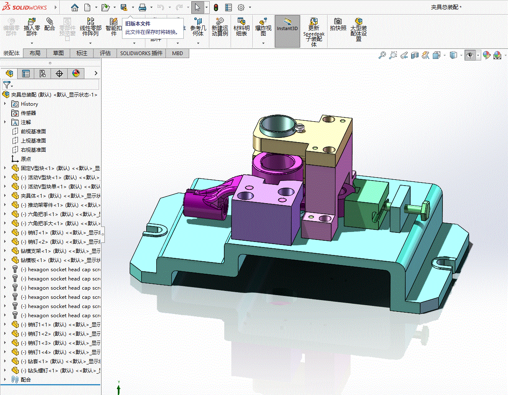508x395 pixels.
Task: Open the DisplayManager color wheel tab
Action: coord(76,74)
